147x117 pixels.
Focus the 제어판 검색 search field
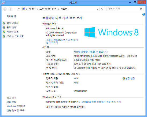click(x=125, y=9)
